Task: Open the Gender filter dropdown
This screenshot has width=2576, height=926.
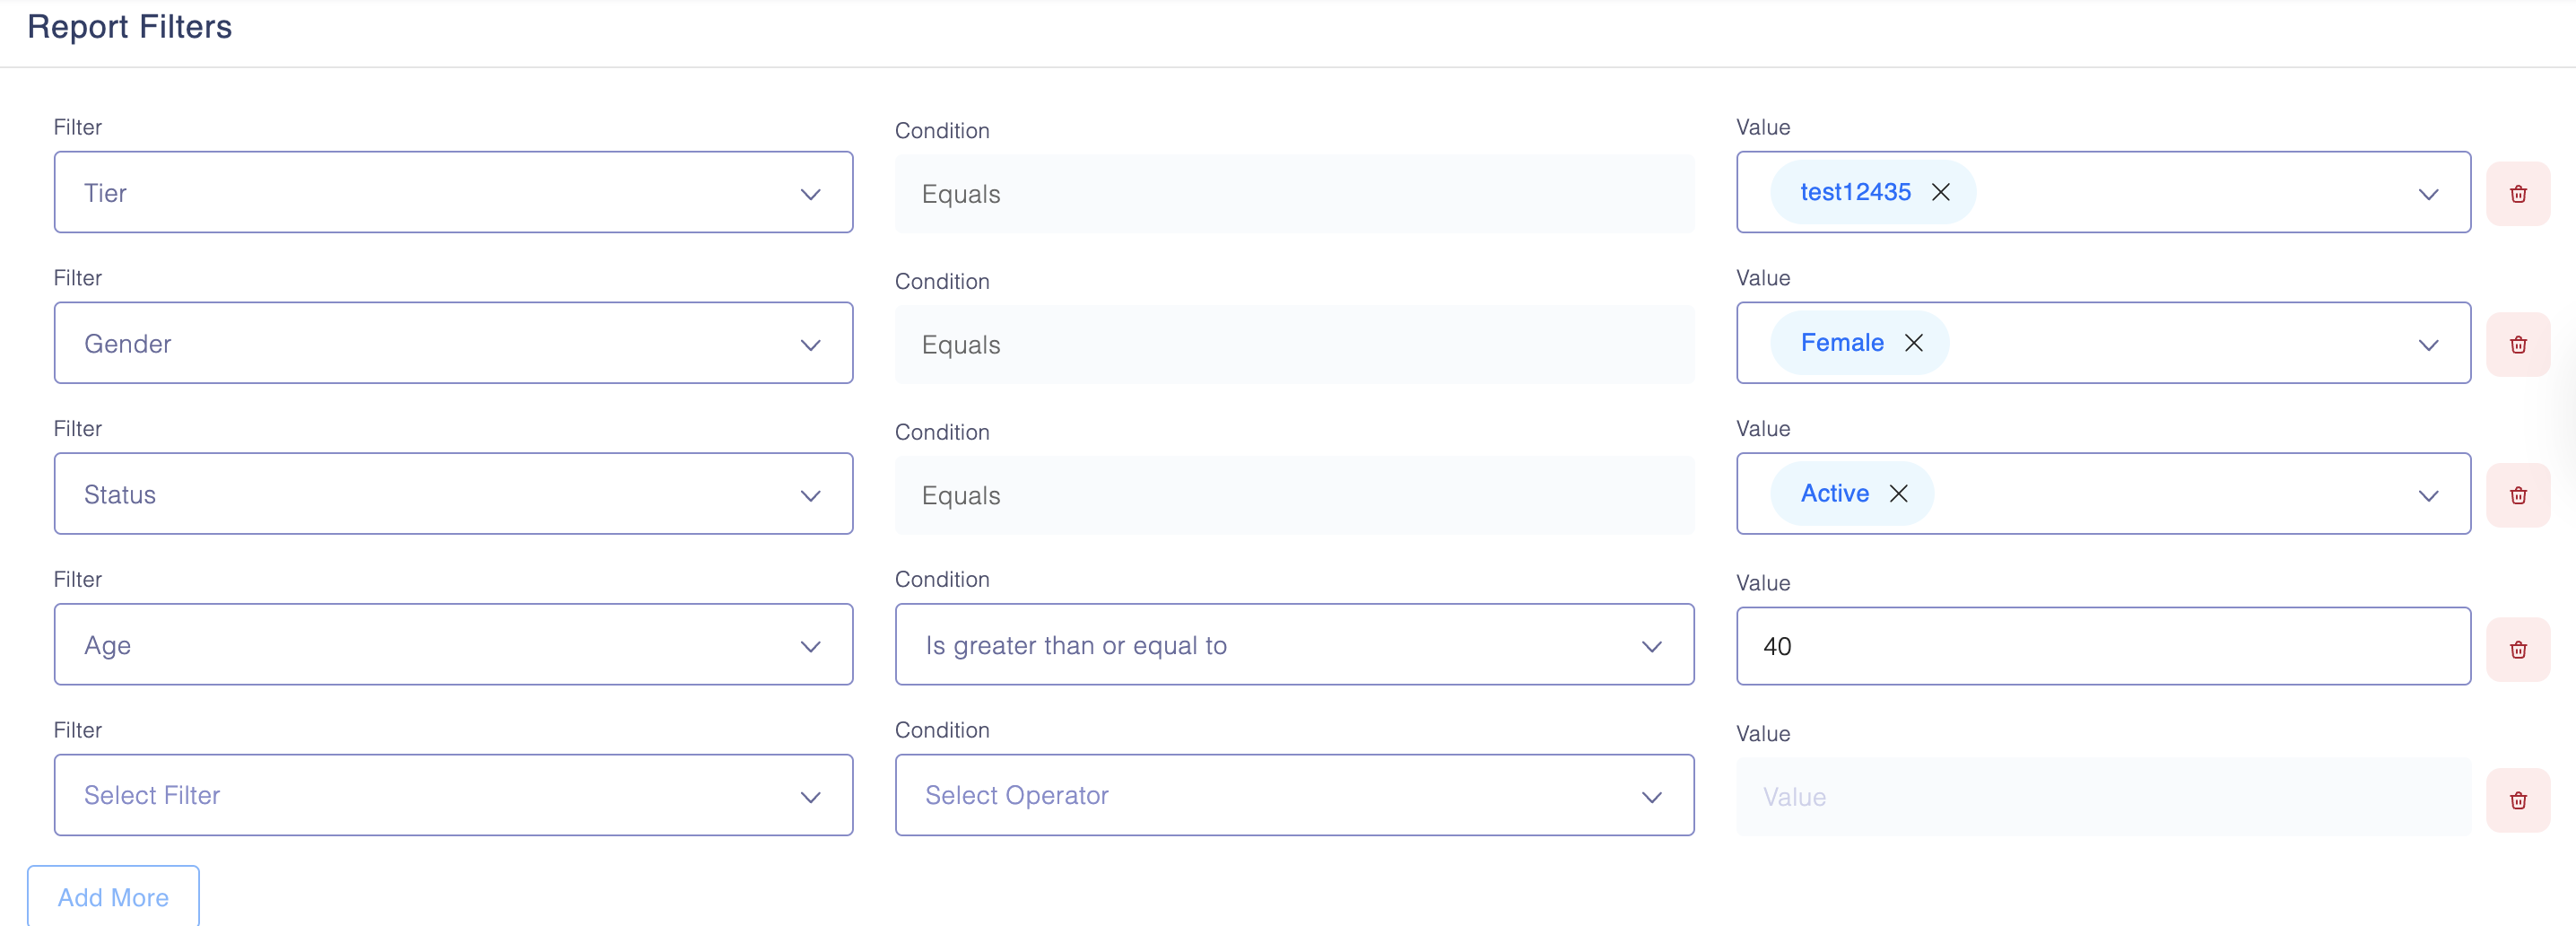Action: pyautogui.click(x=453, y=344)
